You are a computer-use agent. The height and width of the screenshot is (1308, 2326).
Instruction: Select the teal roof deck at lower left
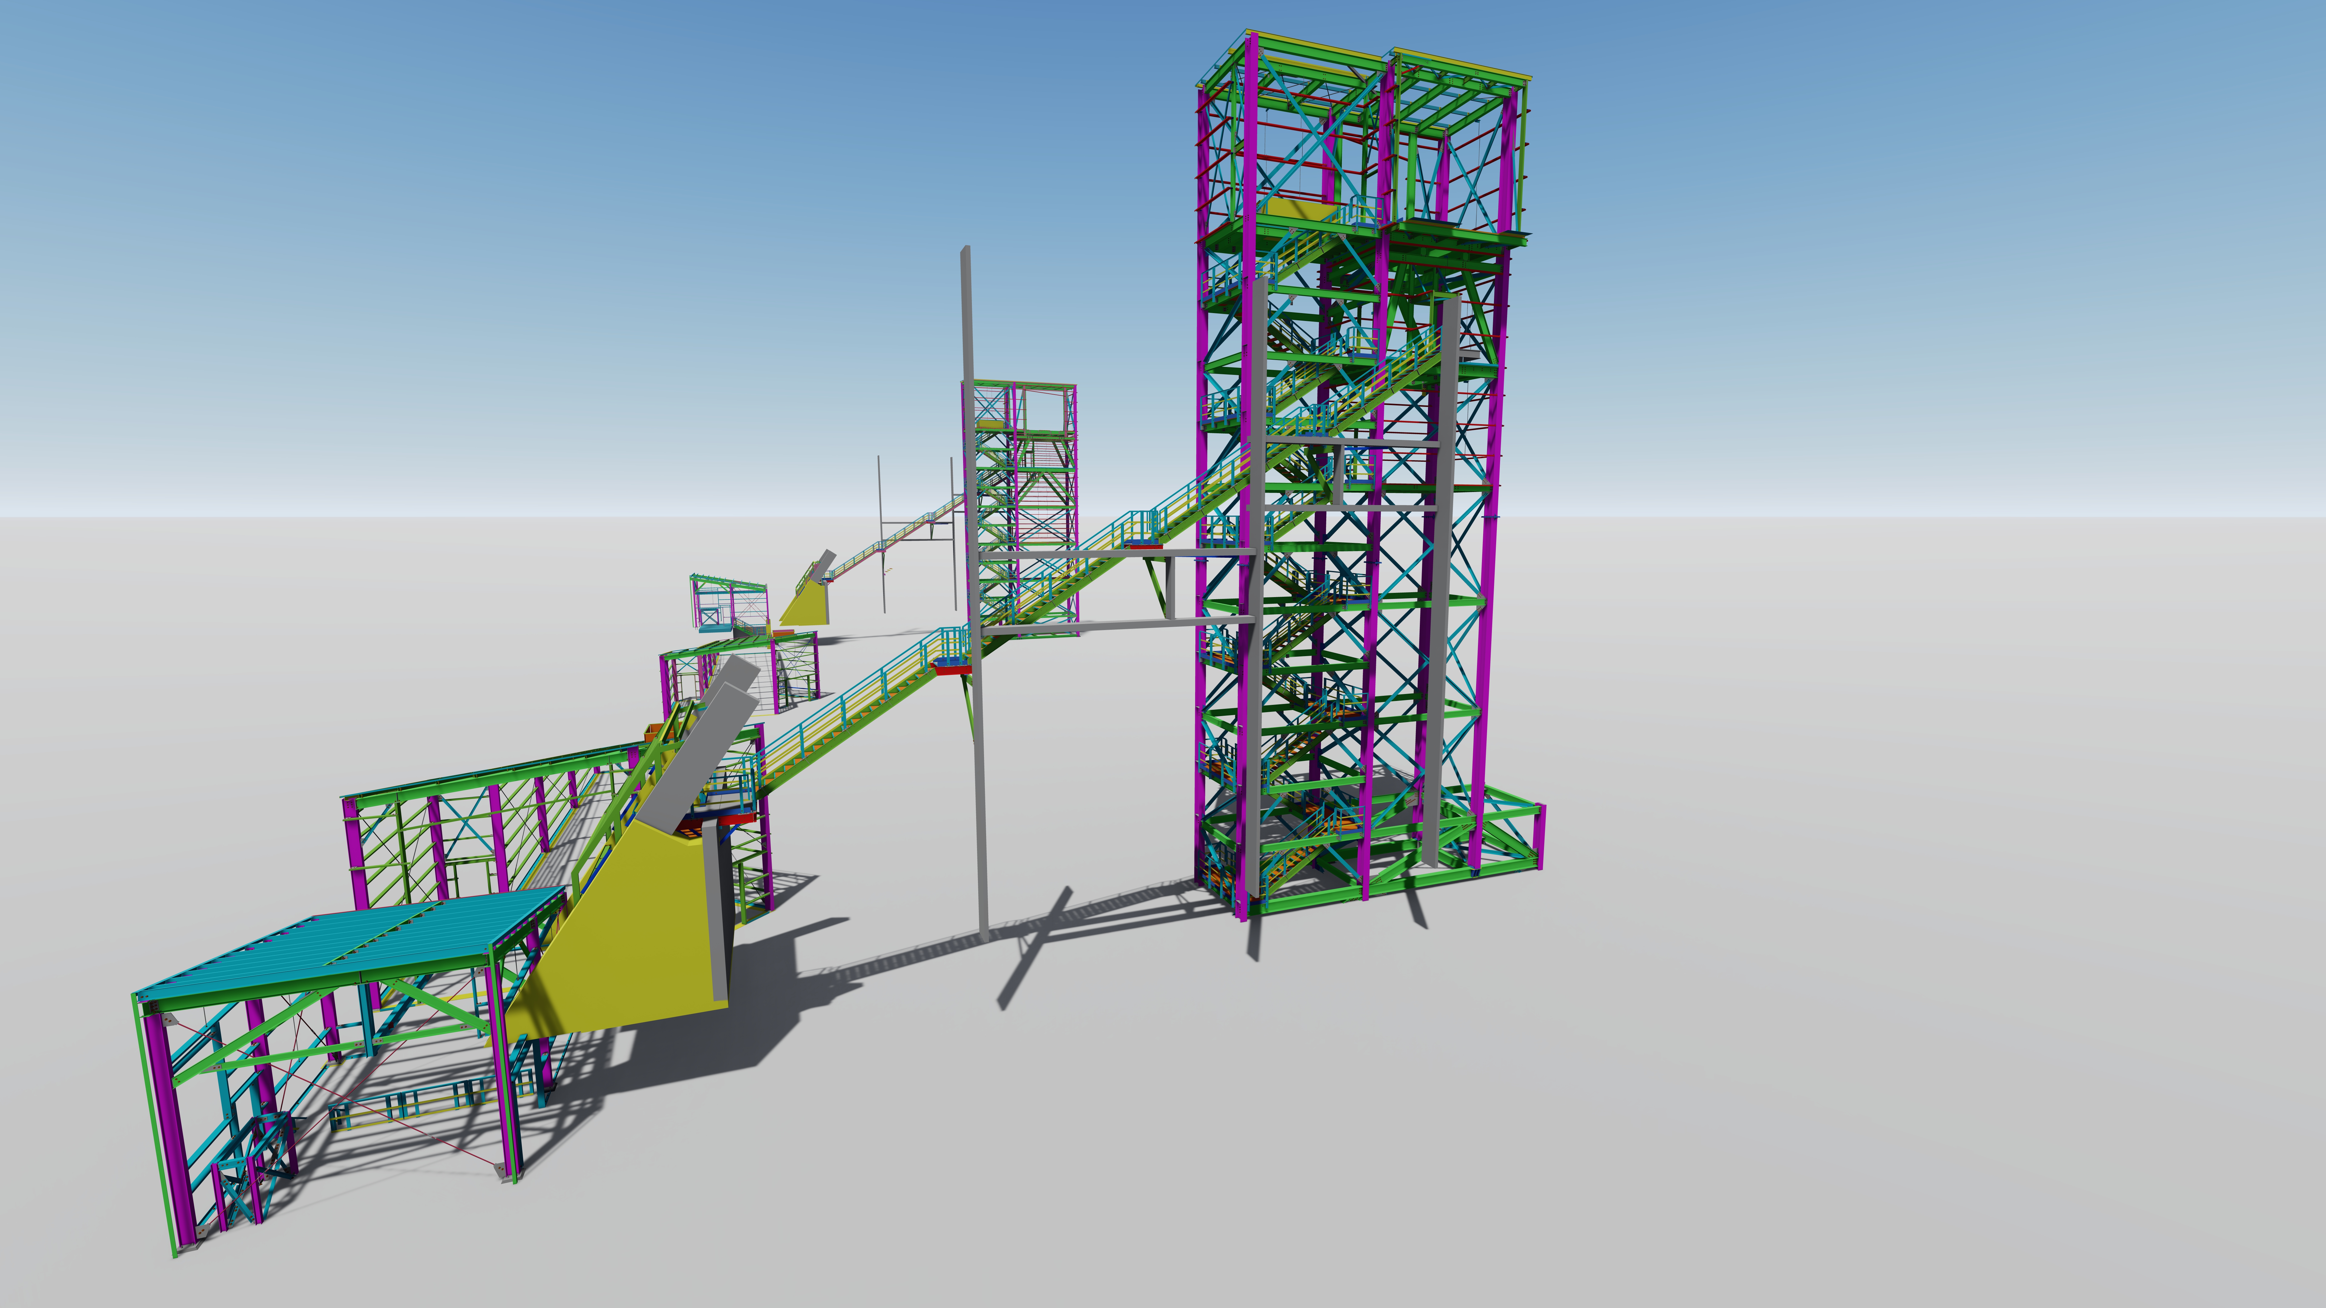[x=352, y=943]
